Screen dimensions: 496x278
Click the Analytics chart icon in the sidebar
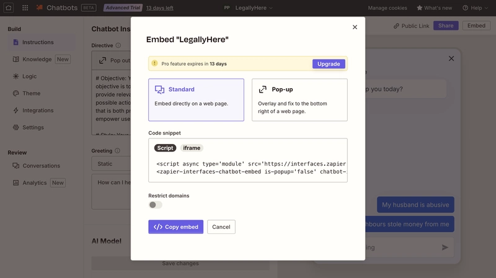click(x=16, y=182)
